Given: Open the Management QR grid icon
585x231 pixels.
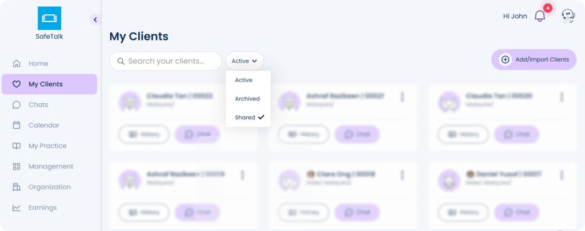Looking at the screenshot, I should pyautogui.click(x=17, y=167).
